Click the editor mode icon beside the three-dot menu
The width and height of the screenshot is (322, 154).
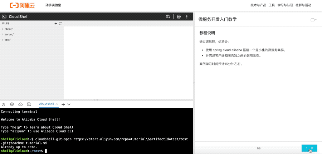pyautogui.click(x=179, y=16)
